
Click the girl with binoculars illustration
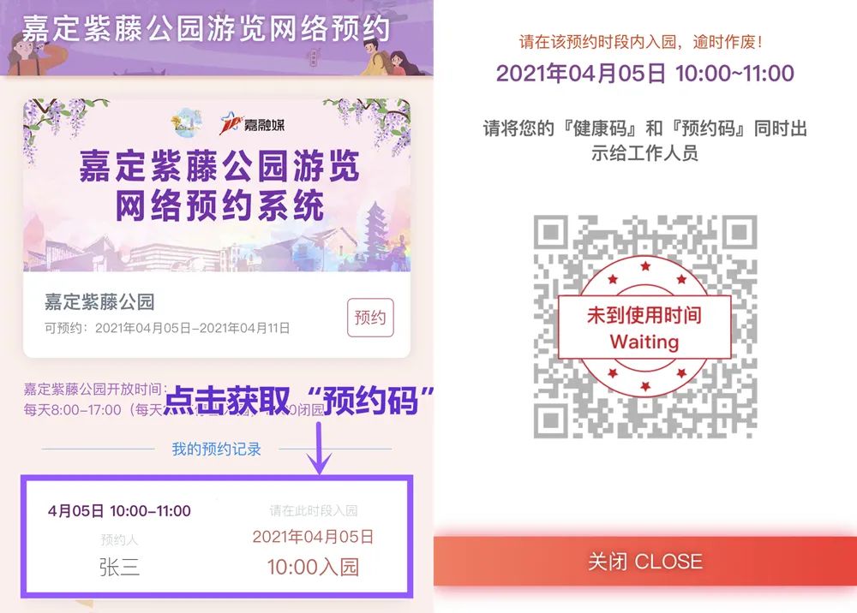tap(36, 53)
